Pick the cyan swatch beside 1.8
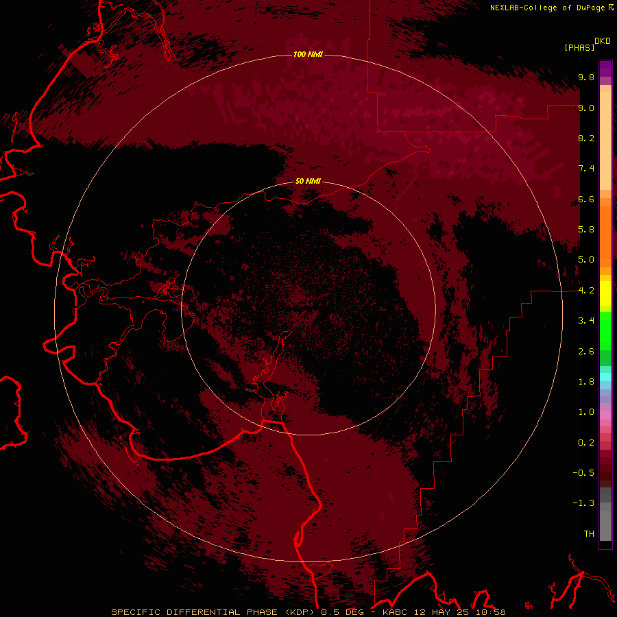 605,376
